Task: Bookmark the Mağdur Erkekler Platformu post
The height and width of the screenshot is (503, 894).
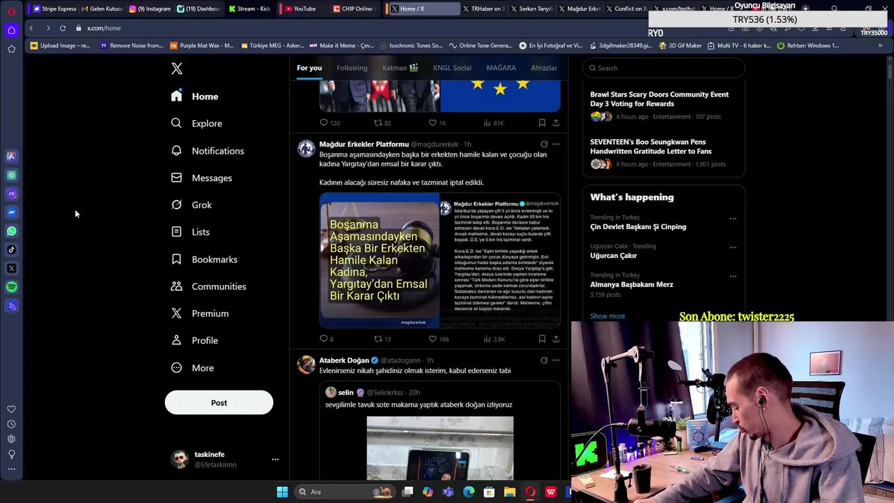Action: [x=542, y=339]
